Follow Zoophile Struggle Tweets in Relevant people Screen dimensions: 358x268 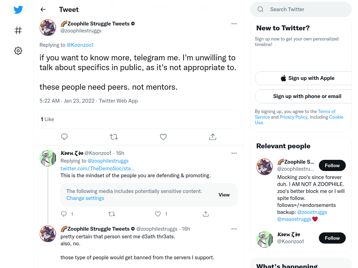pyautogui.click(x=332, y=165)
